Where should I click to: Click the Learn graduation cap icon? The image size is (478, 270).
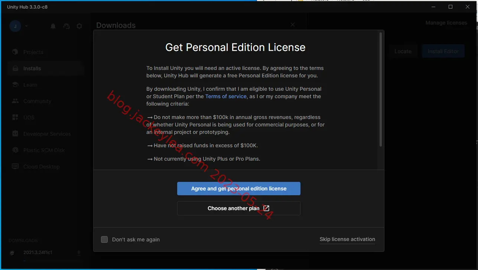15,85
